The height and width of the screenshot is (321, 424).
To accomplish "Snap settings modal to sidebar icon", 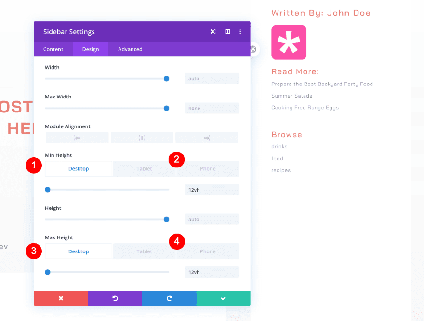I will click(x=228, y=32).
